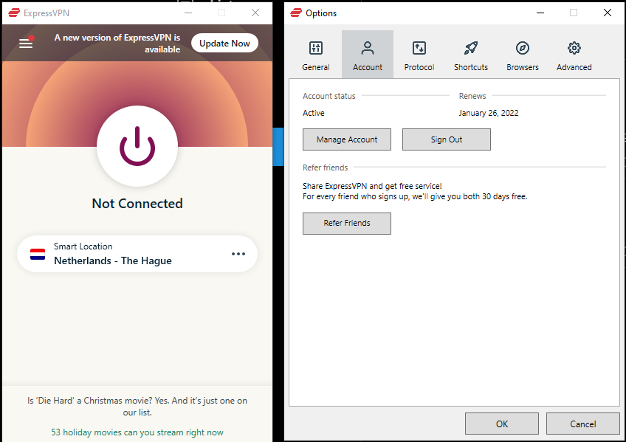Click ExpressVPN logo in Options title bar
Screen dimensions: 626x442
point(296,13)
